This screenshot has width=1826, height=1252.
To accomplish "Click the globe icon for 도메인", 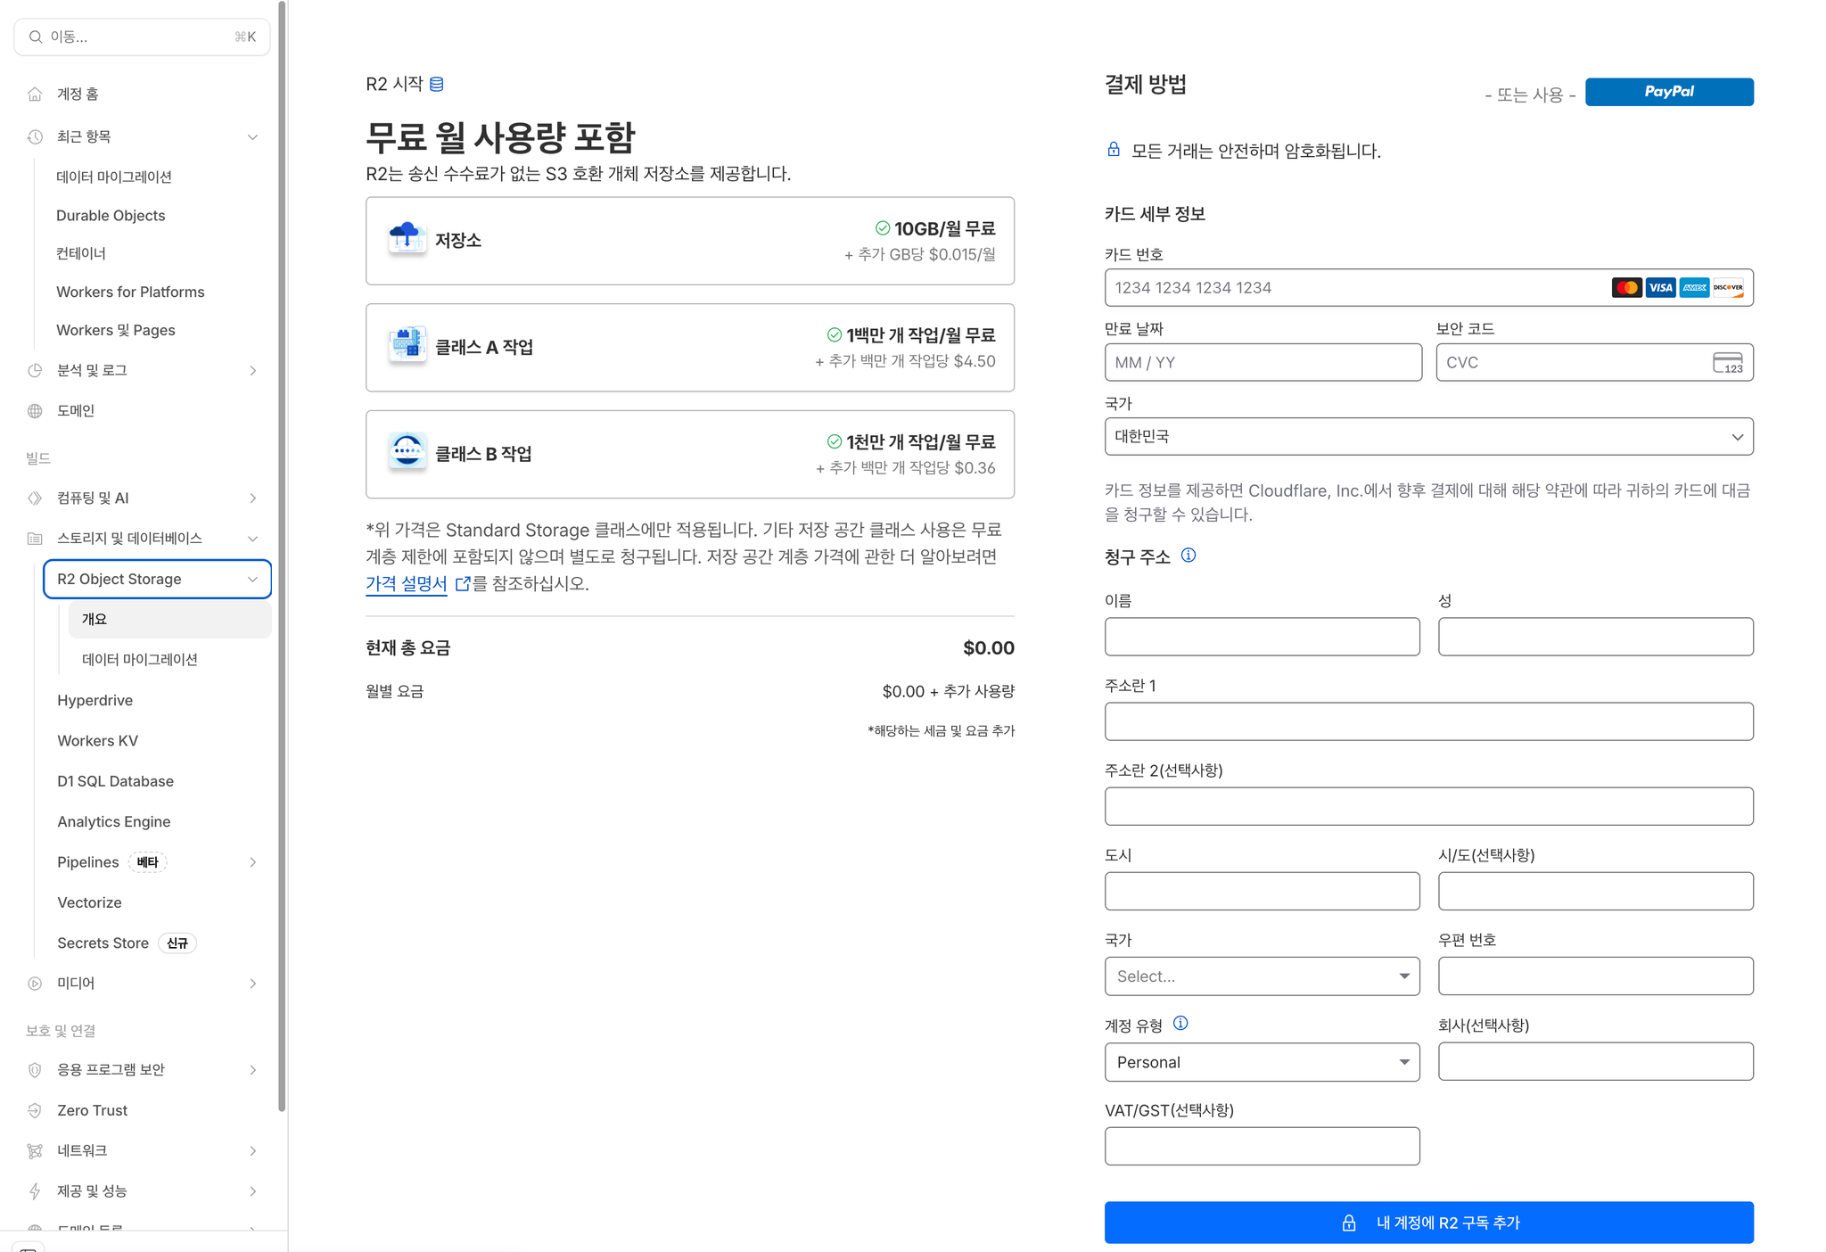I will click(34, 410).
